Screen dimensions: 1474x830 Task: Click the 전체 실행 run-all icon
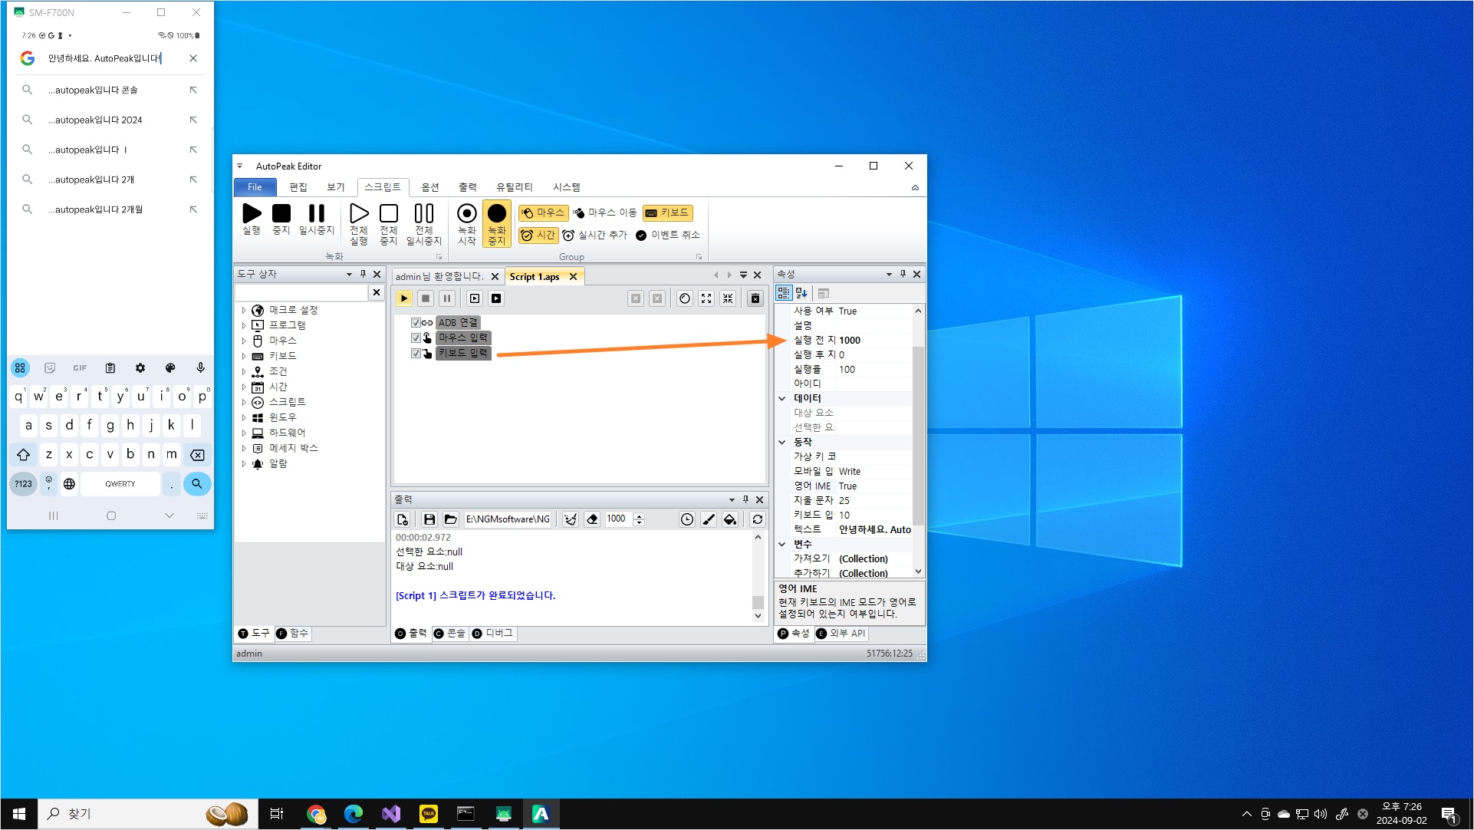[x=358, y=213]
